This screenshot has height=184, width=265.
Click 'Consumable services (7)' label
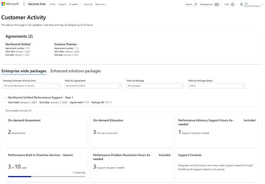(x=18, y=111)
